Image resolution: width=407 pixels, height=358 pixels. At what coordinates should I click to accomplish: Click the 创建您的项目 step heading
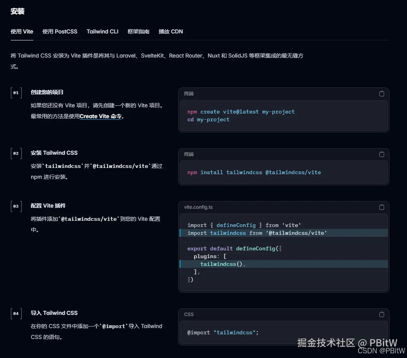(x=47, y=92)
